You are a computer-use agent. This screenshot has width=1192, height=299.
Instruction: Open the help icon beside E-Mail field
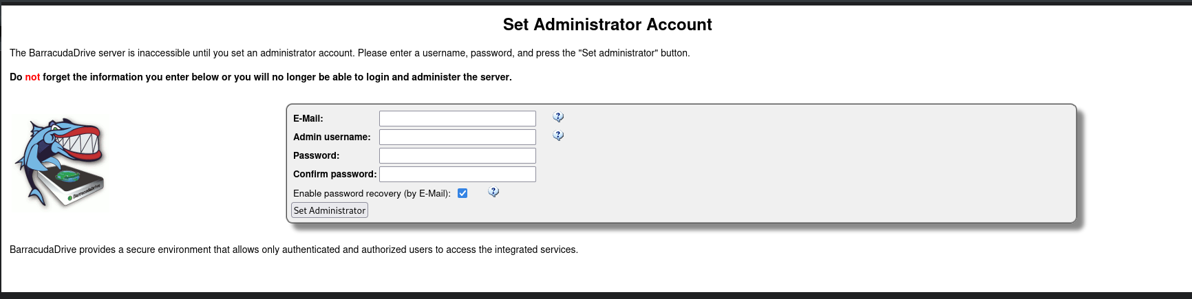click(x=558, y=117)
